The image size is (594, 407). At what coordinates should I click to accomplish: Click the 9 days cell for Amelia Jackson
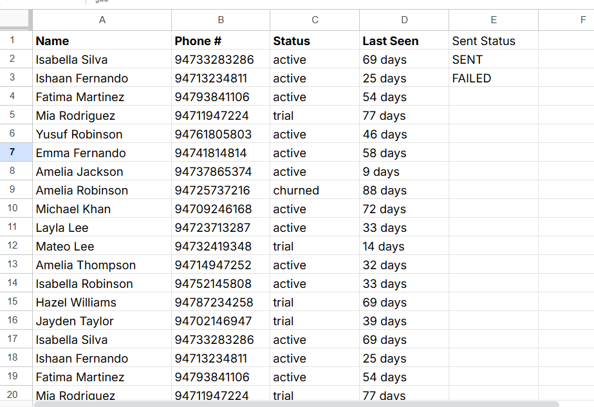pyautogui.click(x=404, y=171)
